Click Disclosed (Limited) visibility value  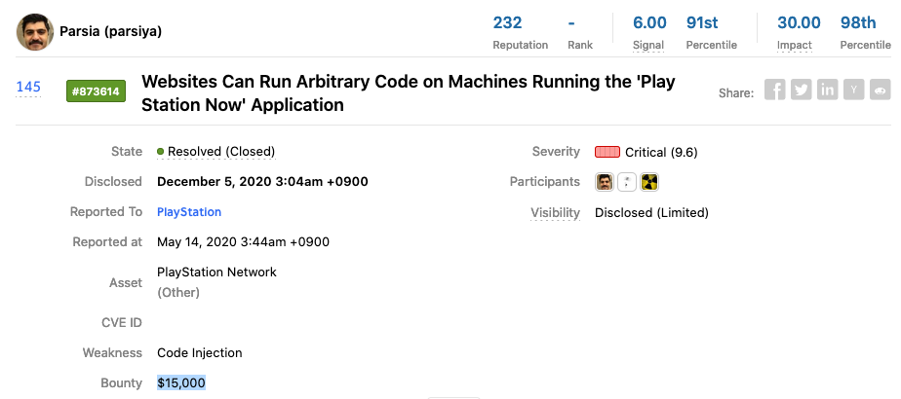[651, 213]
